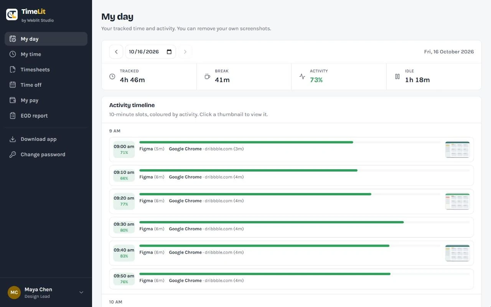The image size is (491, 307).
Task: Click the Break coffee cup icon
Action: (207, 76)
